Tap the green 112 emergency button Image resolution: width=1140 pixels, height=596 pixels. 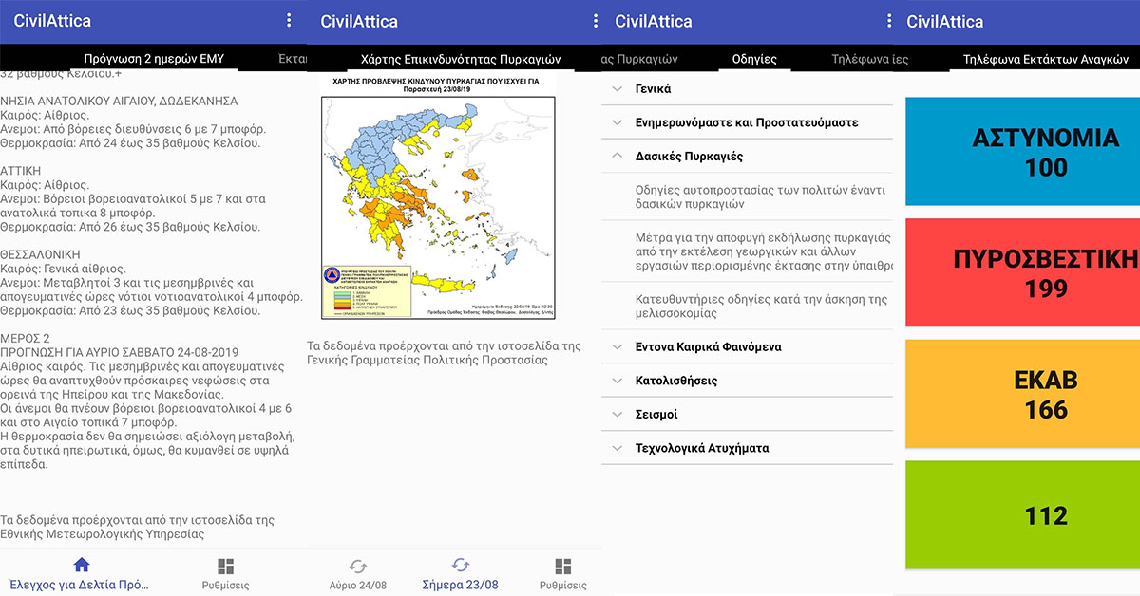pyautogui.click(x=1023, y=515)
